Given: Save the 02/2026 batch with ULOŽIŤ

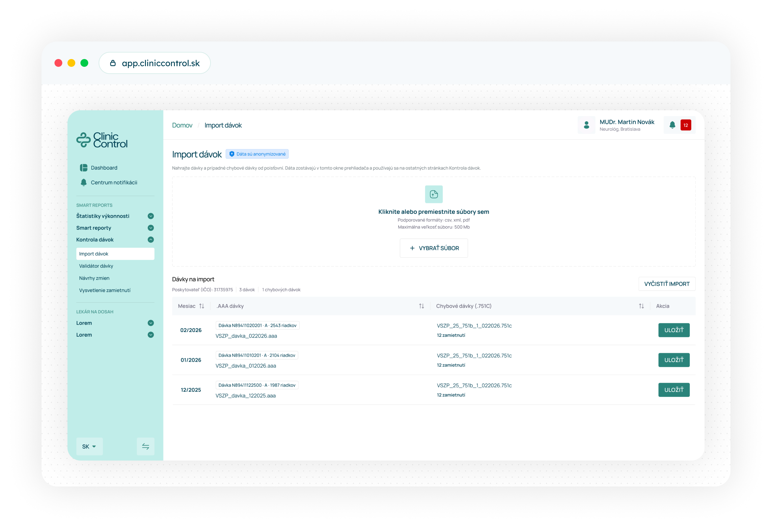Looking at the screenshot, I should [x=674, y=330].
